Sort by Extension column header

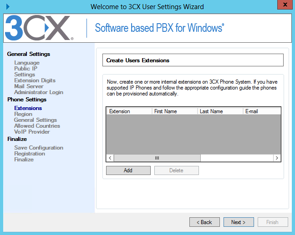(x=129, y=111)
